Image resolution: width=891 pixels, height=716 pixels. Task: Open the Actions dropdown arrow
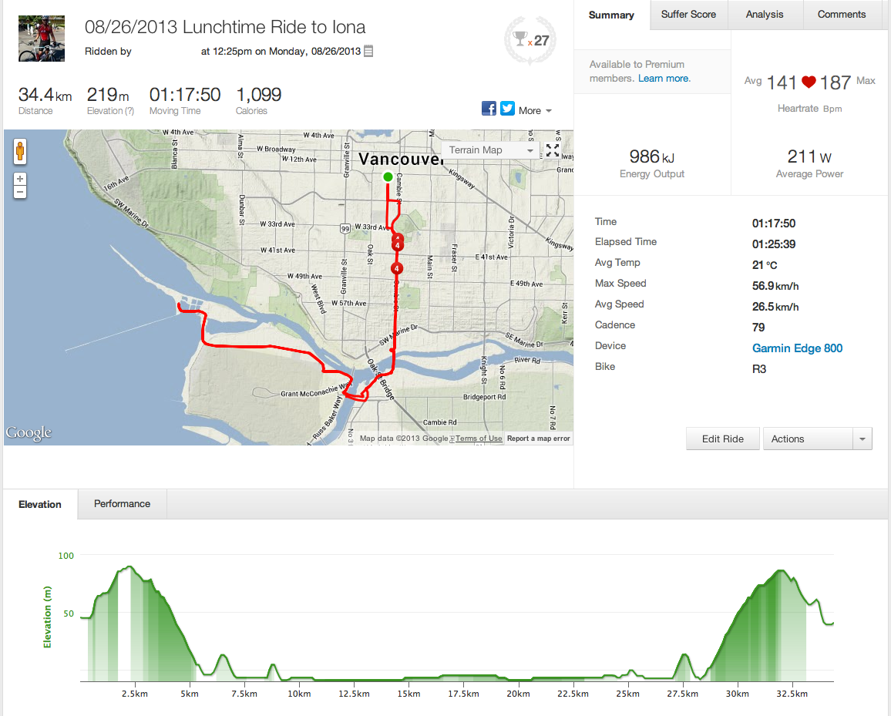coord(862,439)
